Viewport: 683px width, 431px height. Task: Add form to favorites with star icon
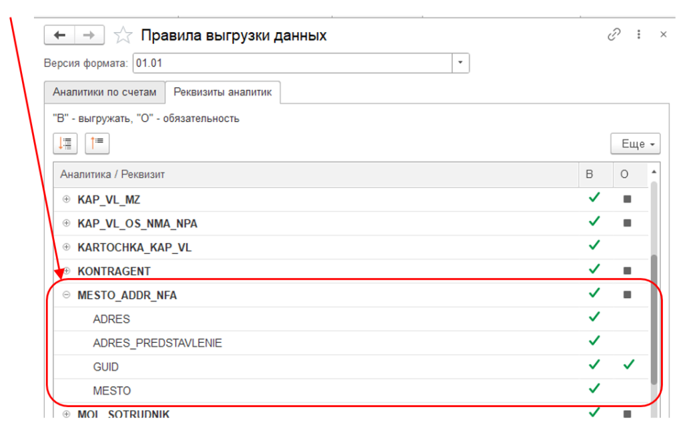pyautogui.click(x=123, y=35)
